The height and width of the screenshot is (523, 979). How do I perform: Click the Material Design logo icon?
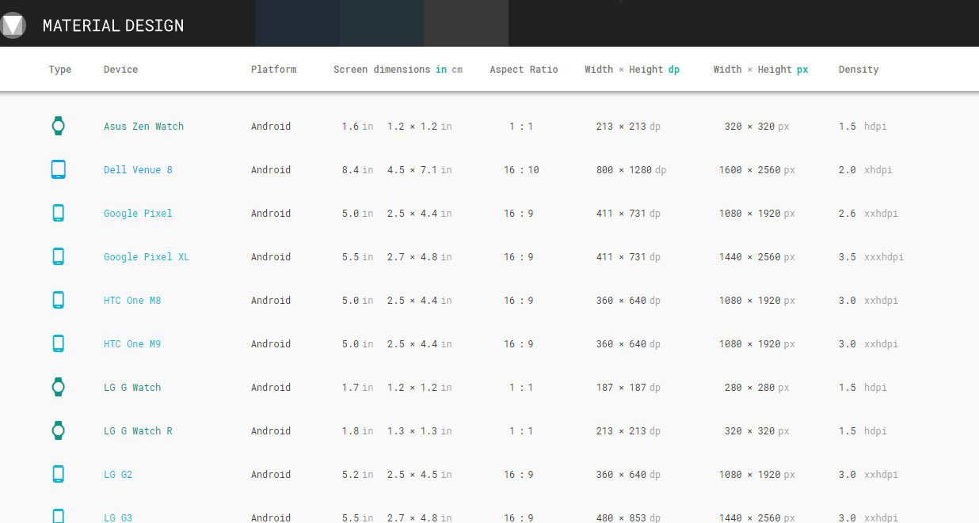pyautogui.click(x=13, y=25)
